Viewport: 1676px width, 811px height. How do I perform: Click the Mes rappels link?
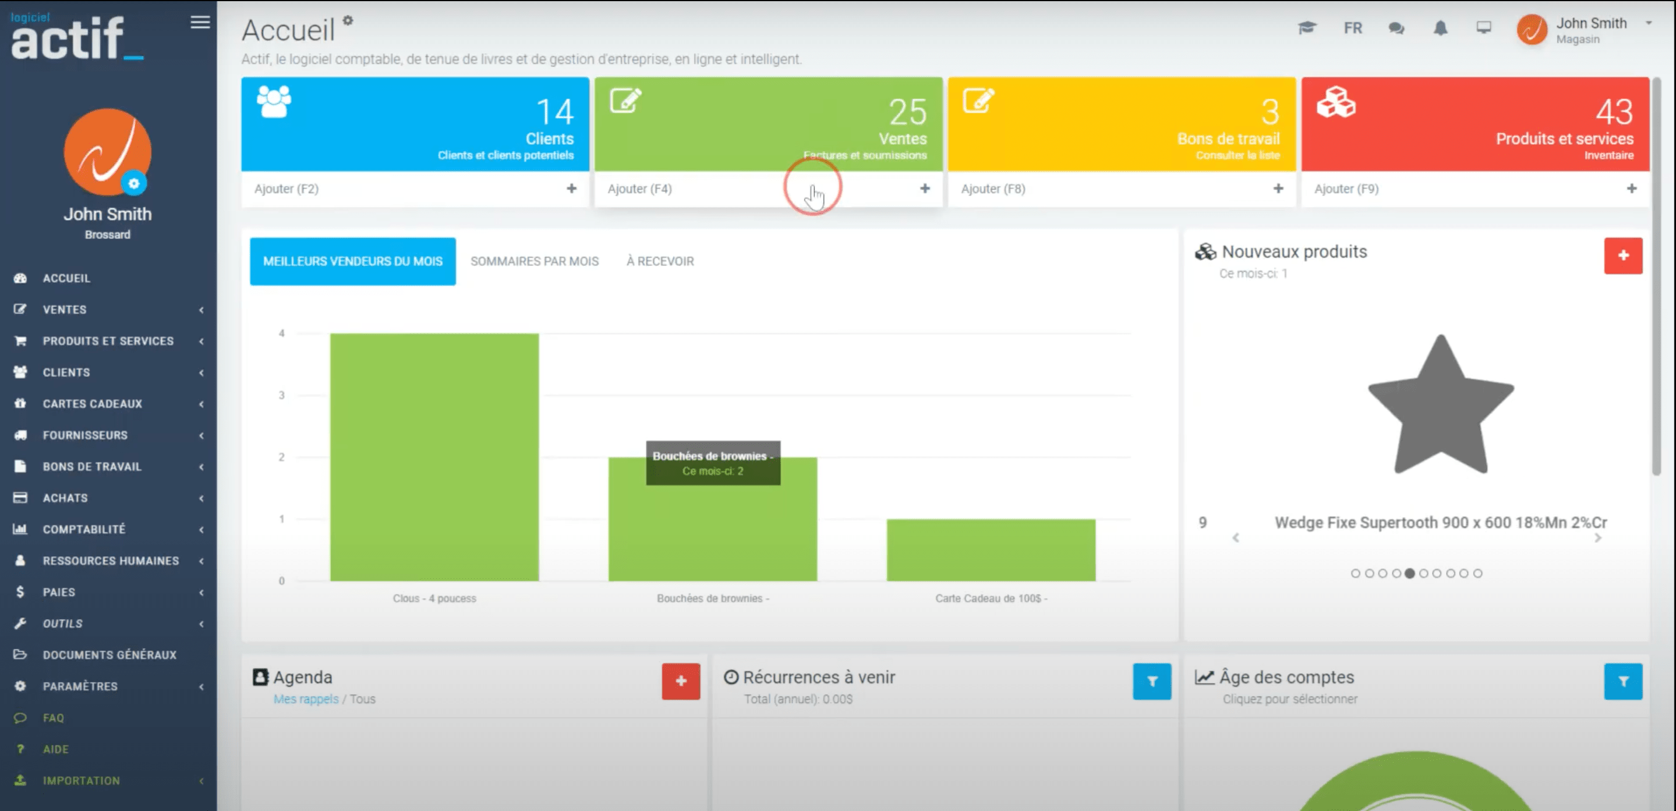point(306,699)
